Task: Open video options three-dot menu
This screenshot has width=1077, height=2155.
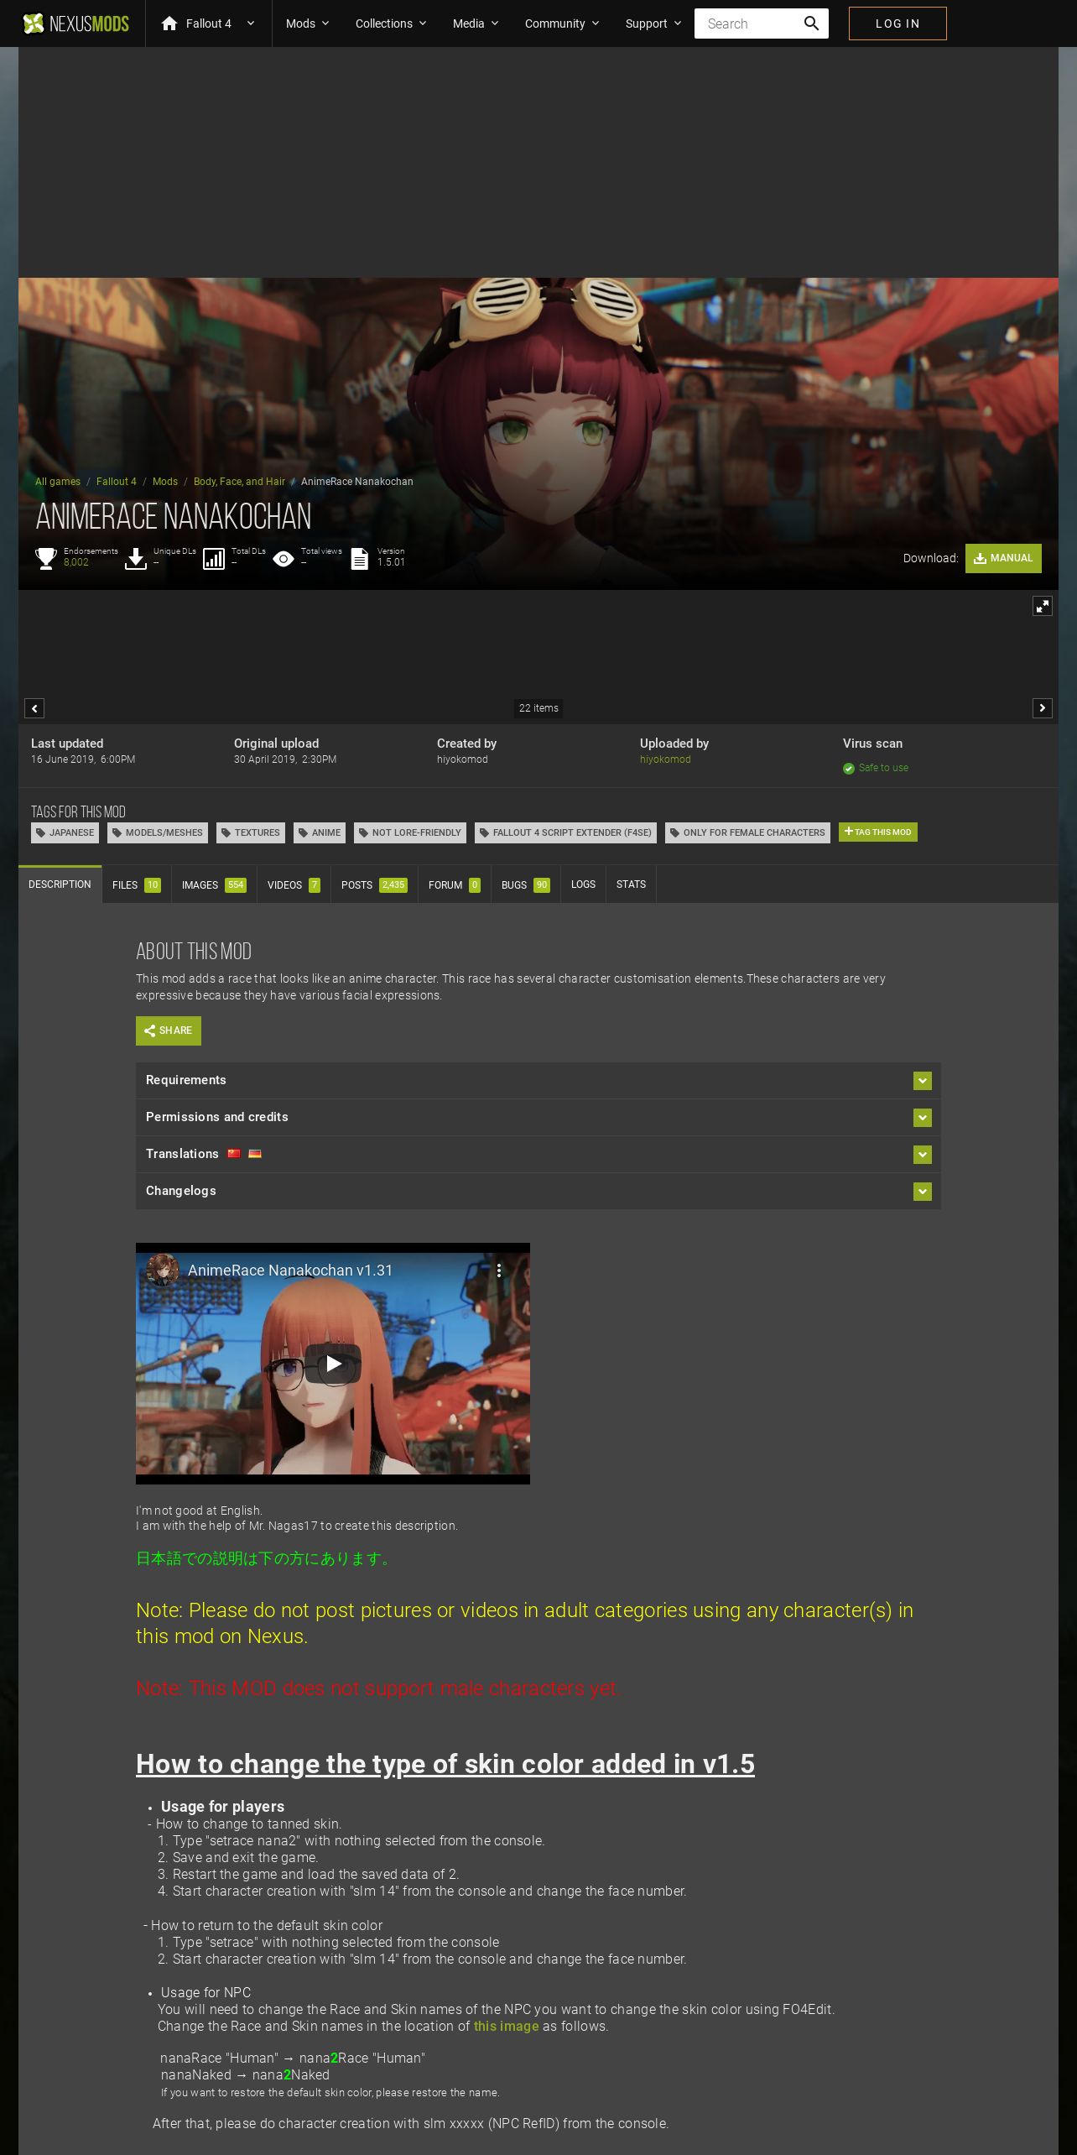Action: [499, 1271]
